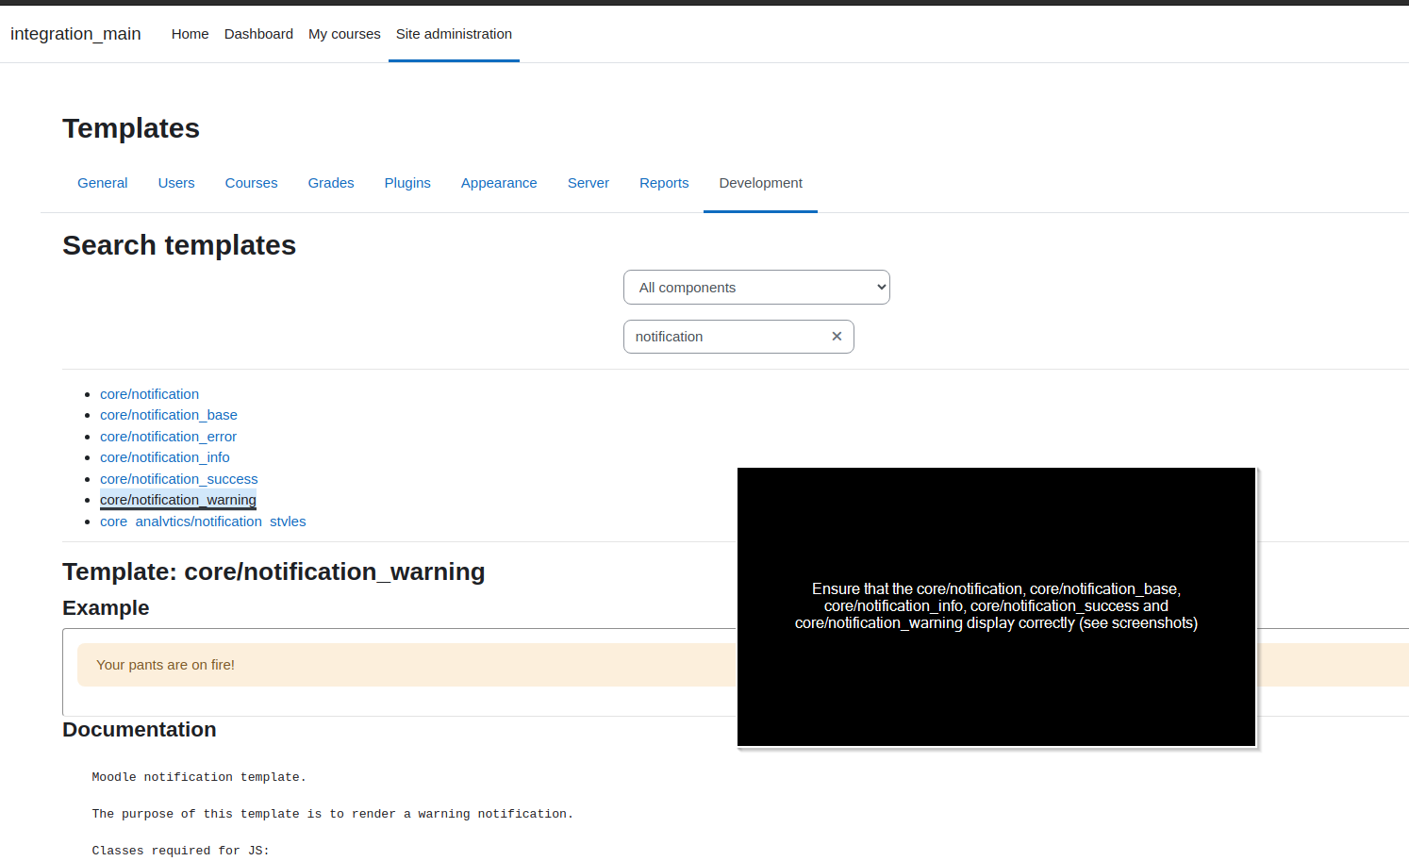Open the core/notification_error template link
Screen dimensions: 1409x861
[x=168, y=437]
